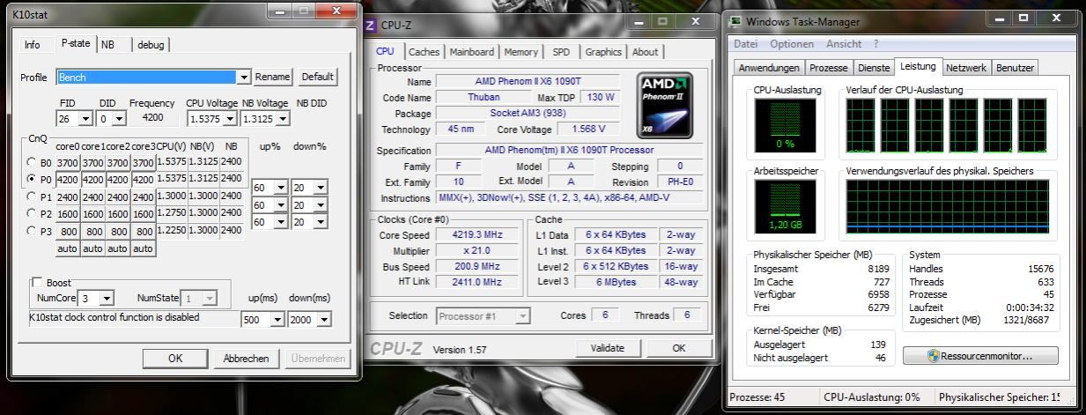Click the Task-Manager title bar icon

(x=735, y=22)
